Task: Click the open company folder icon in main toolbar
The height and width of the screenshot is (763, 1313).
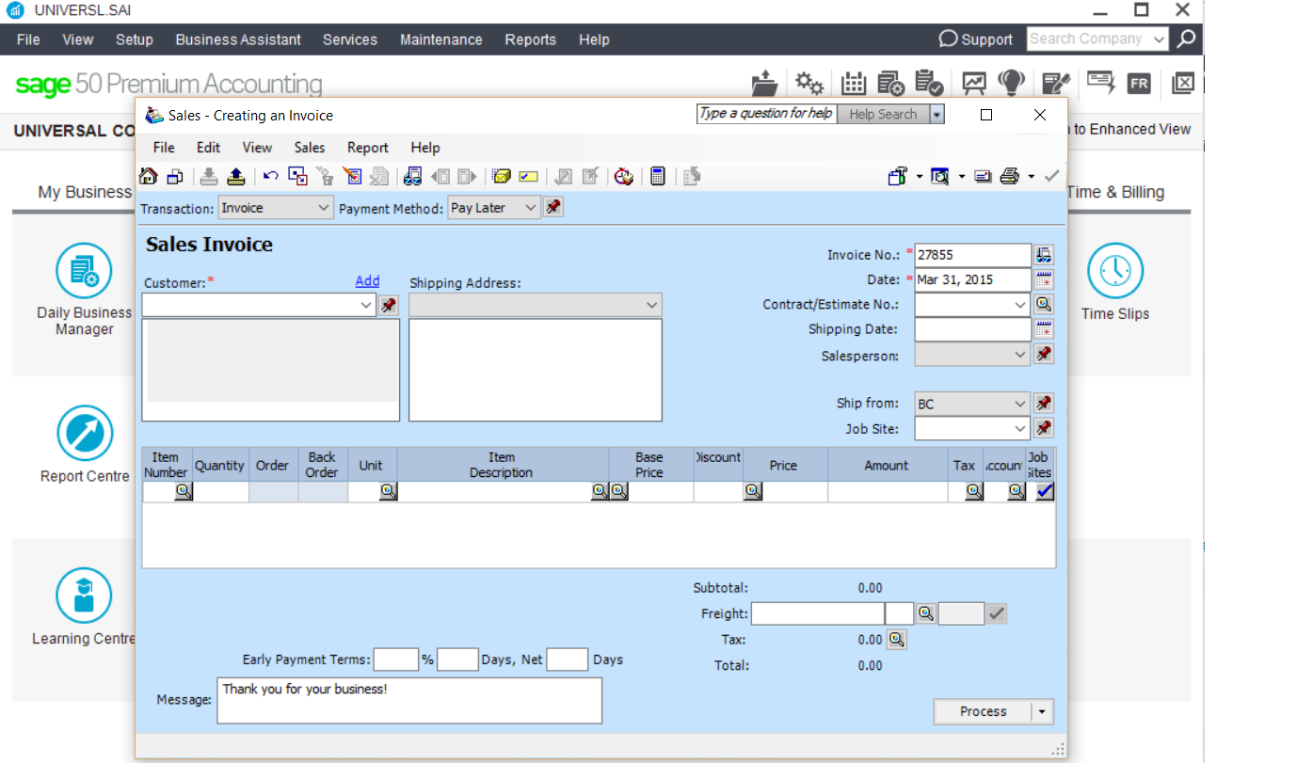Action: 765,83
